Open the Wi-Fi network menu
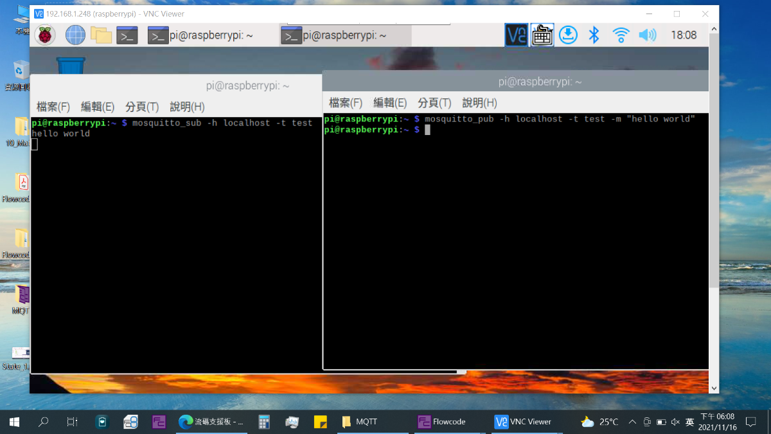 point(621,35)
